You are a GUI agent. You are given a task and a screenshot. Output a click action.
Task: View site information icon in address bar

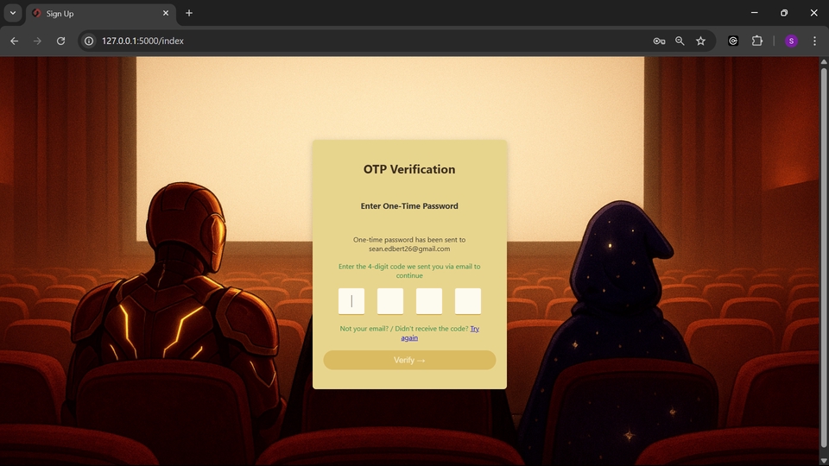tap(88, 41)
